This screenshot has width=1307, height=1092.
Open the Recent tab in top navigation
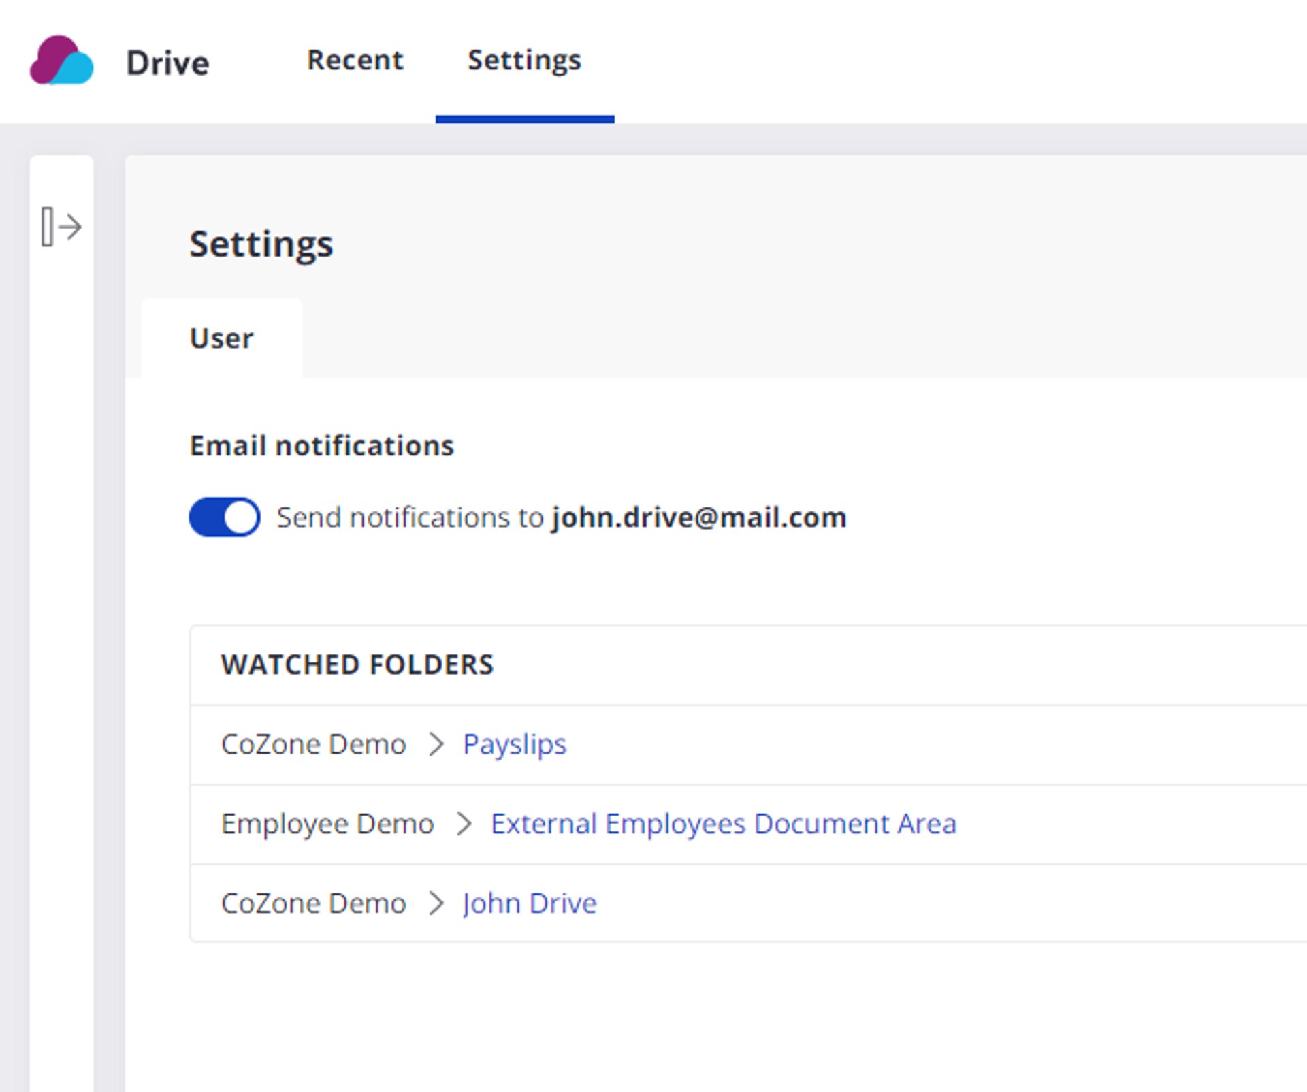coord(355,60)
